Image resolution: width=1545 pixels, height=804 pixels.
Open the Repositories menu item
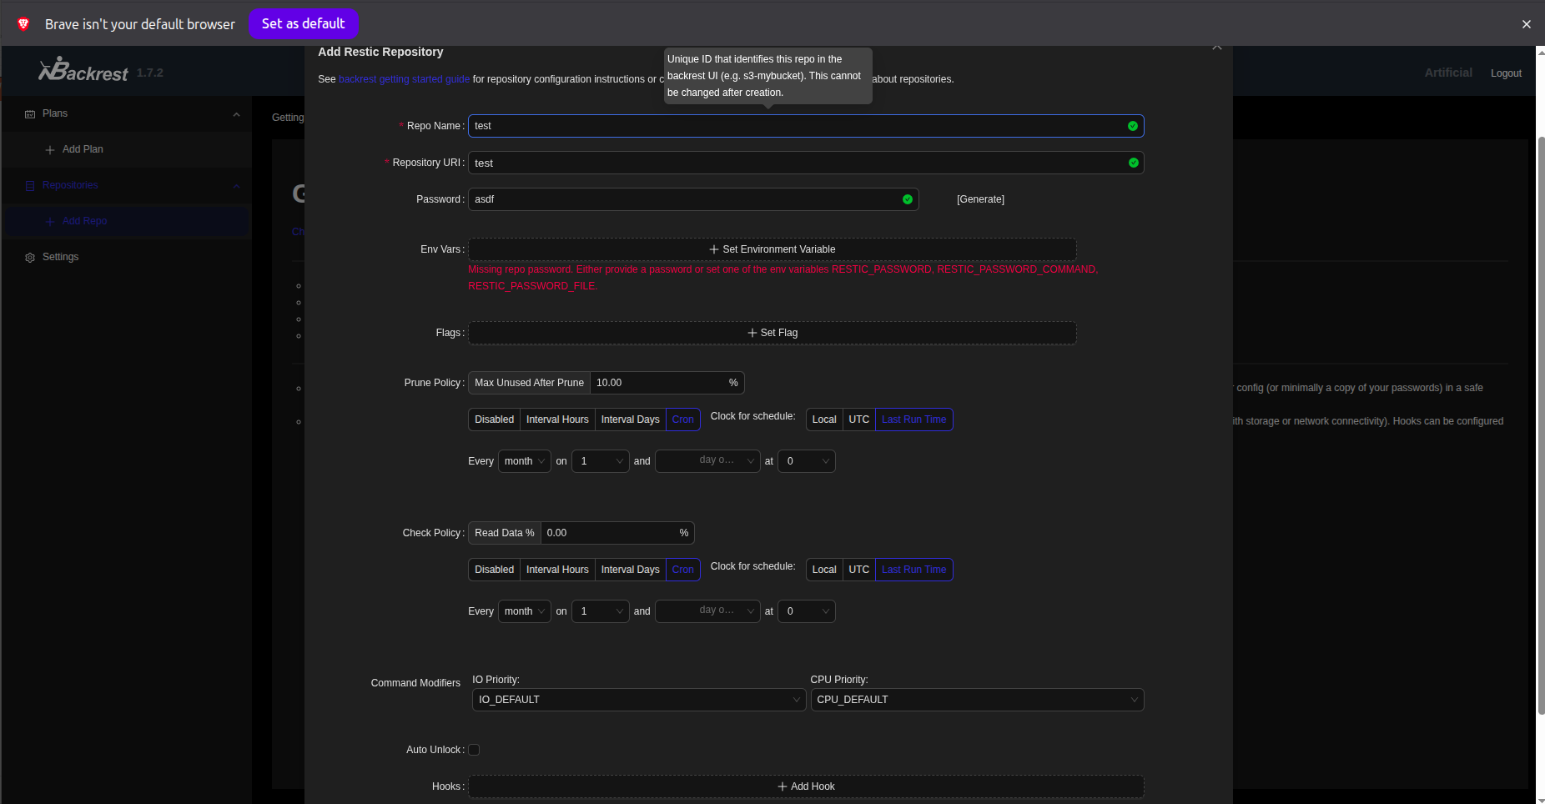(127, 185)
